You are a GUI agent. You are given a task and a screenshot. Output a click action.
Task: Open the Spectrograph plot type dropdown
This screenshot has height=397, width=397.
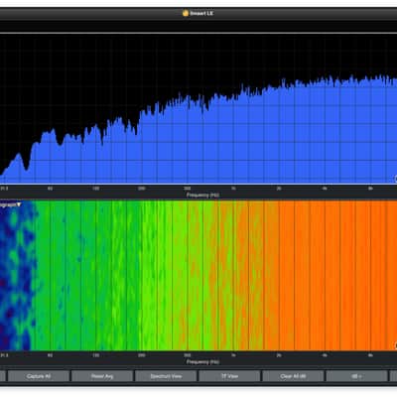click(x=11, y=204)
